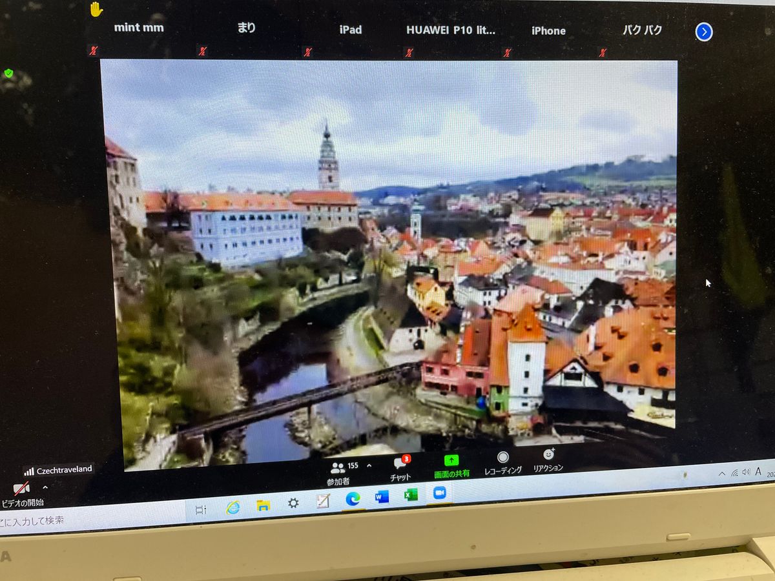Open Microsoft Edge from the taskbar
Image resolution: width=775 pixels, height=581 pixels.
click(x=353, y=498)
